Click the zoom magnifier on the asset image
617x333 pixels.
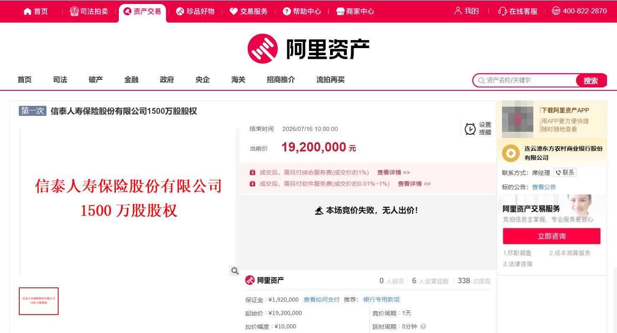[x=235, y=271]
